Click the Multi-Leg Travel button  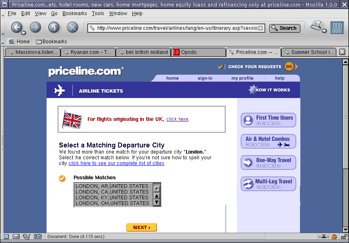[268, 184]
